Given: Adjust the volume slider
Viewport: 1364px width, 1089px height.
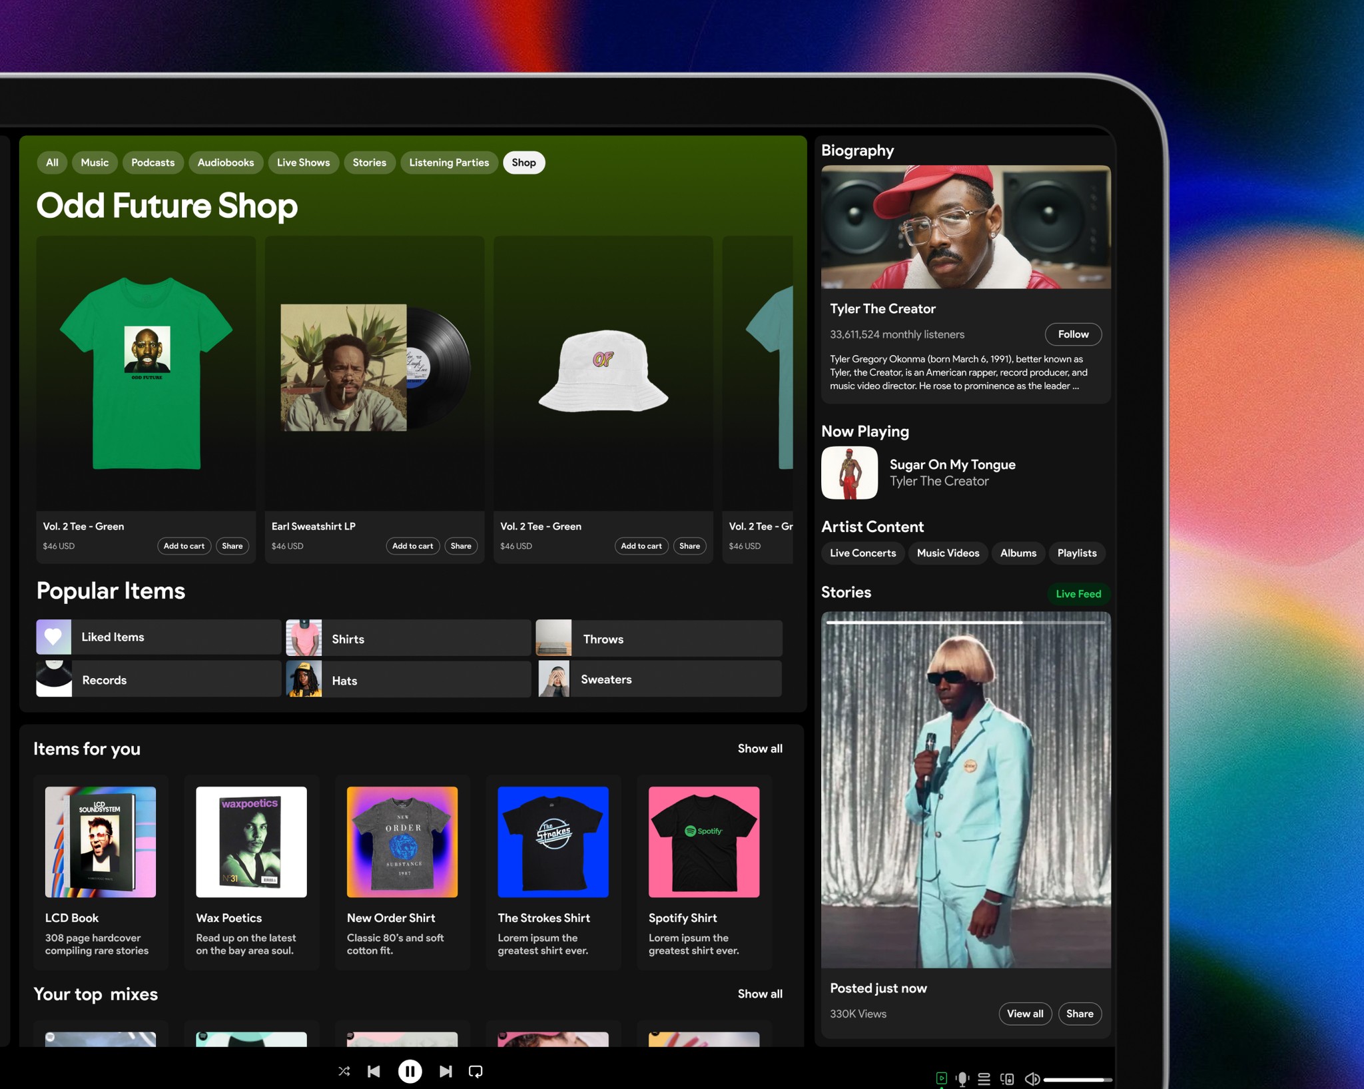Looking at the screenshot, I should tap(1076, 1080).
